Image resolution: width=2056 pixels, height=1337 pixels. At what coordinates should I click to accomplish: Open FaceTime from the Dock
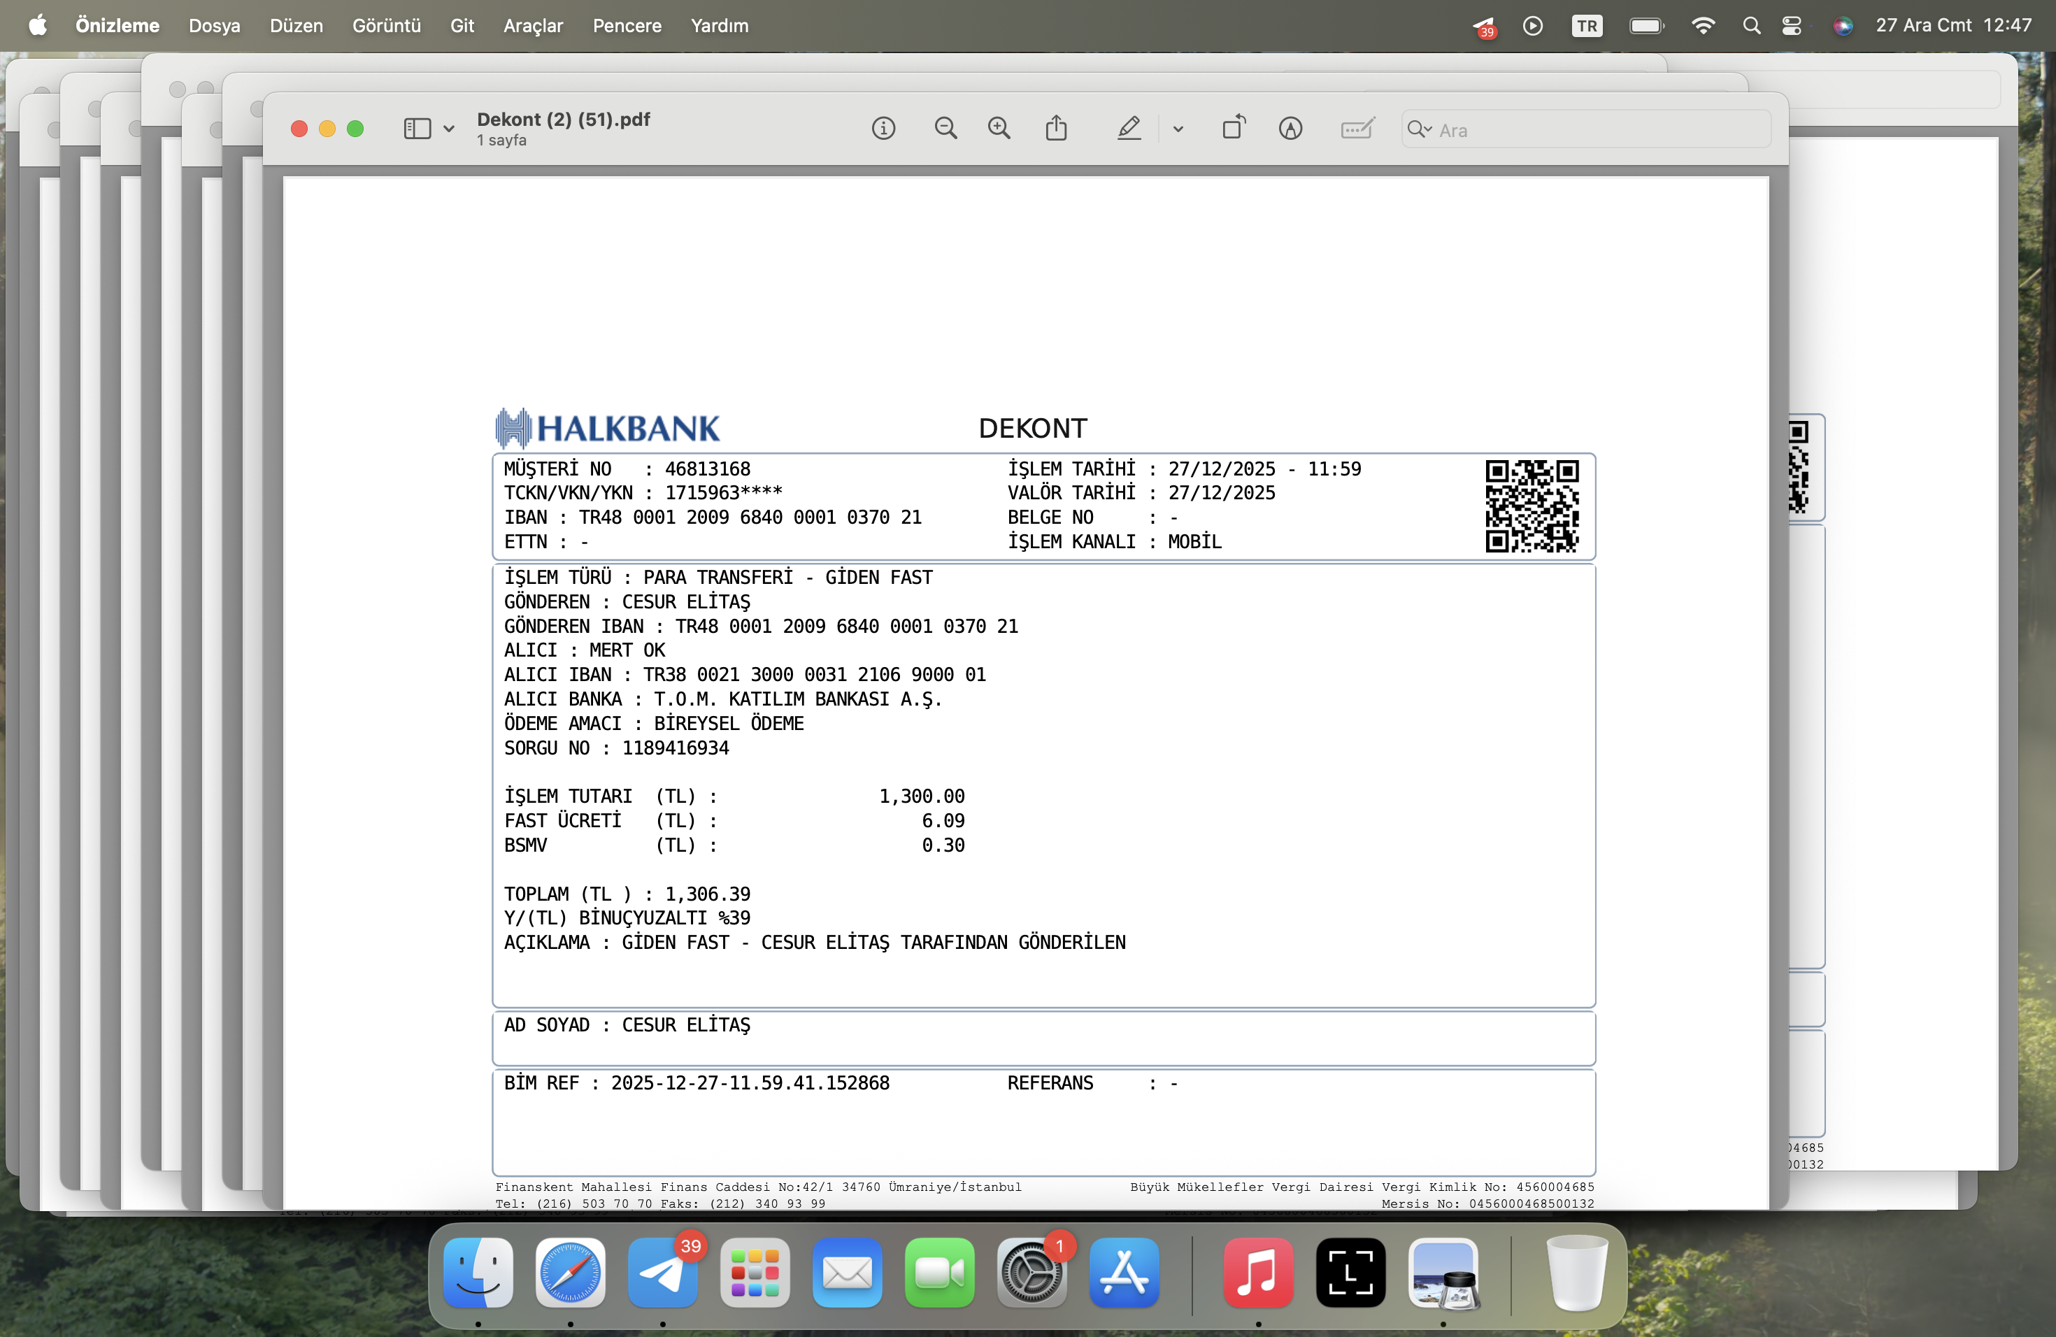(940, 1272)
